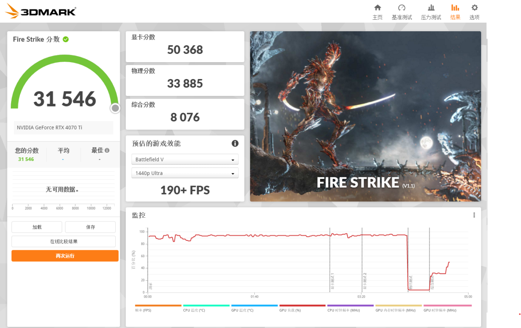Image resolution: width=521 pixels, height=328 pixels.
Task: Click the Fire Strike preview image
Action: tap(365, 116)
